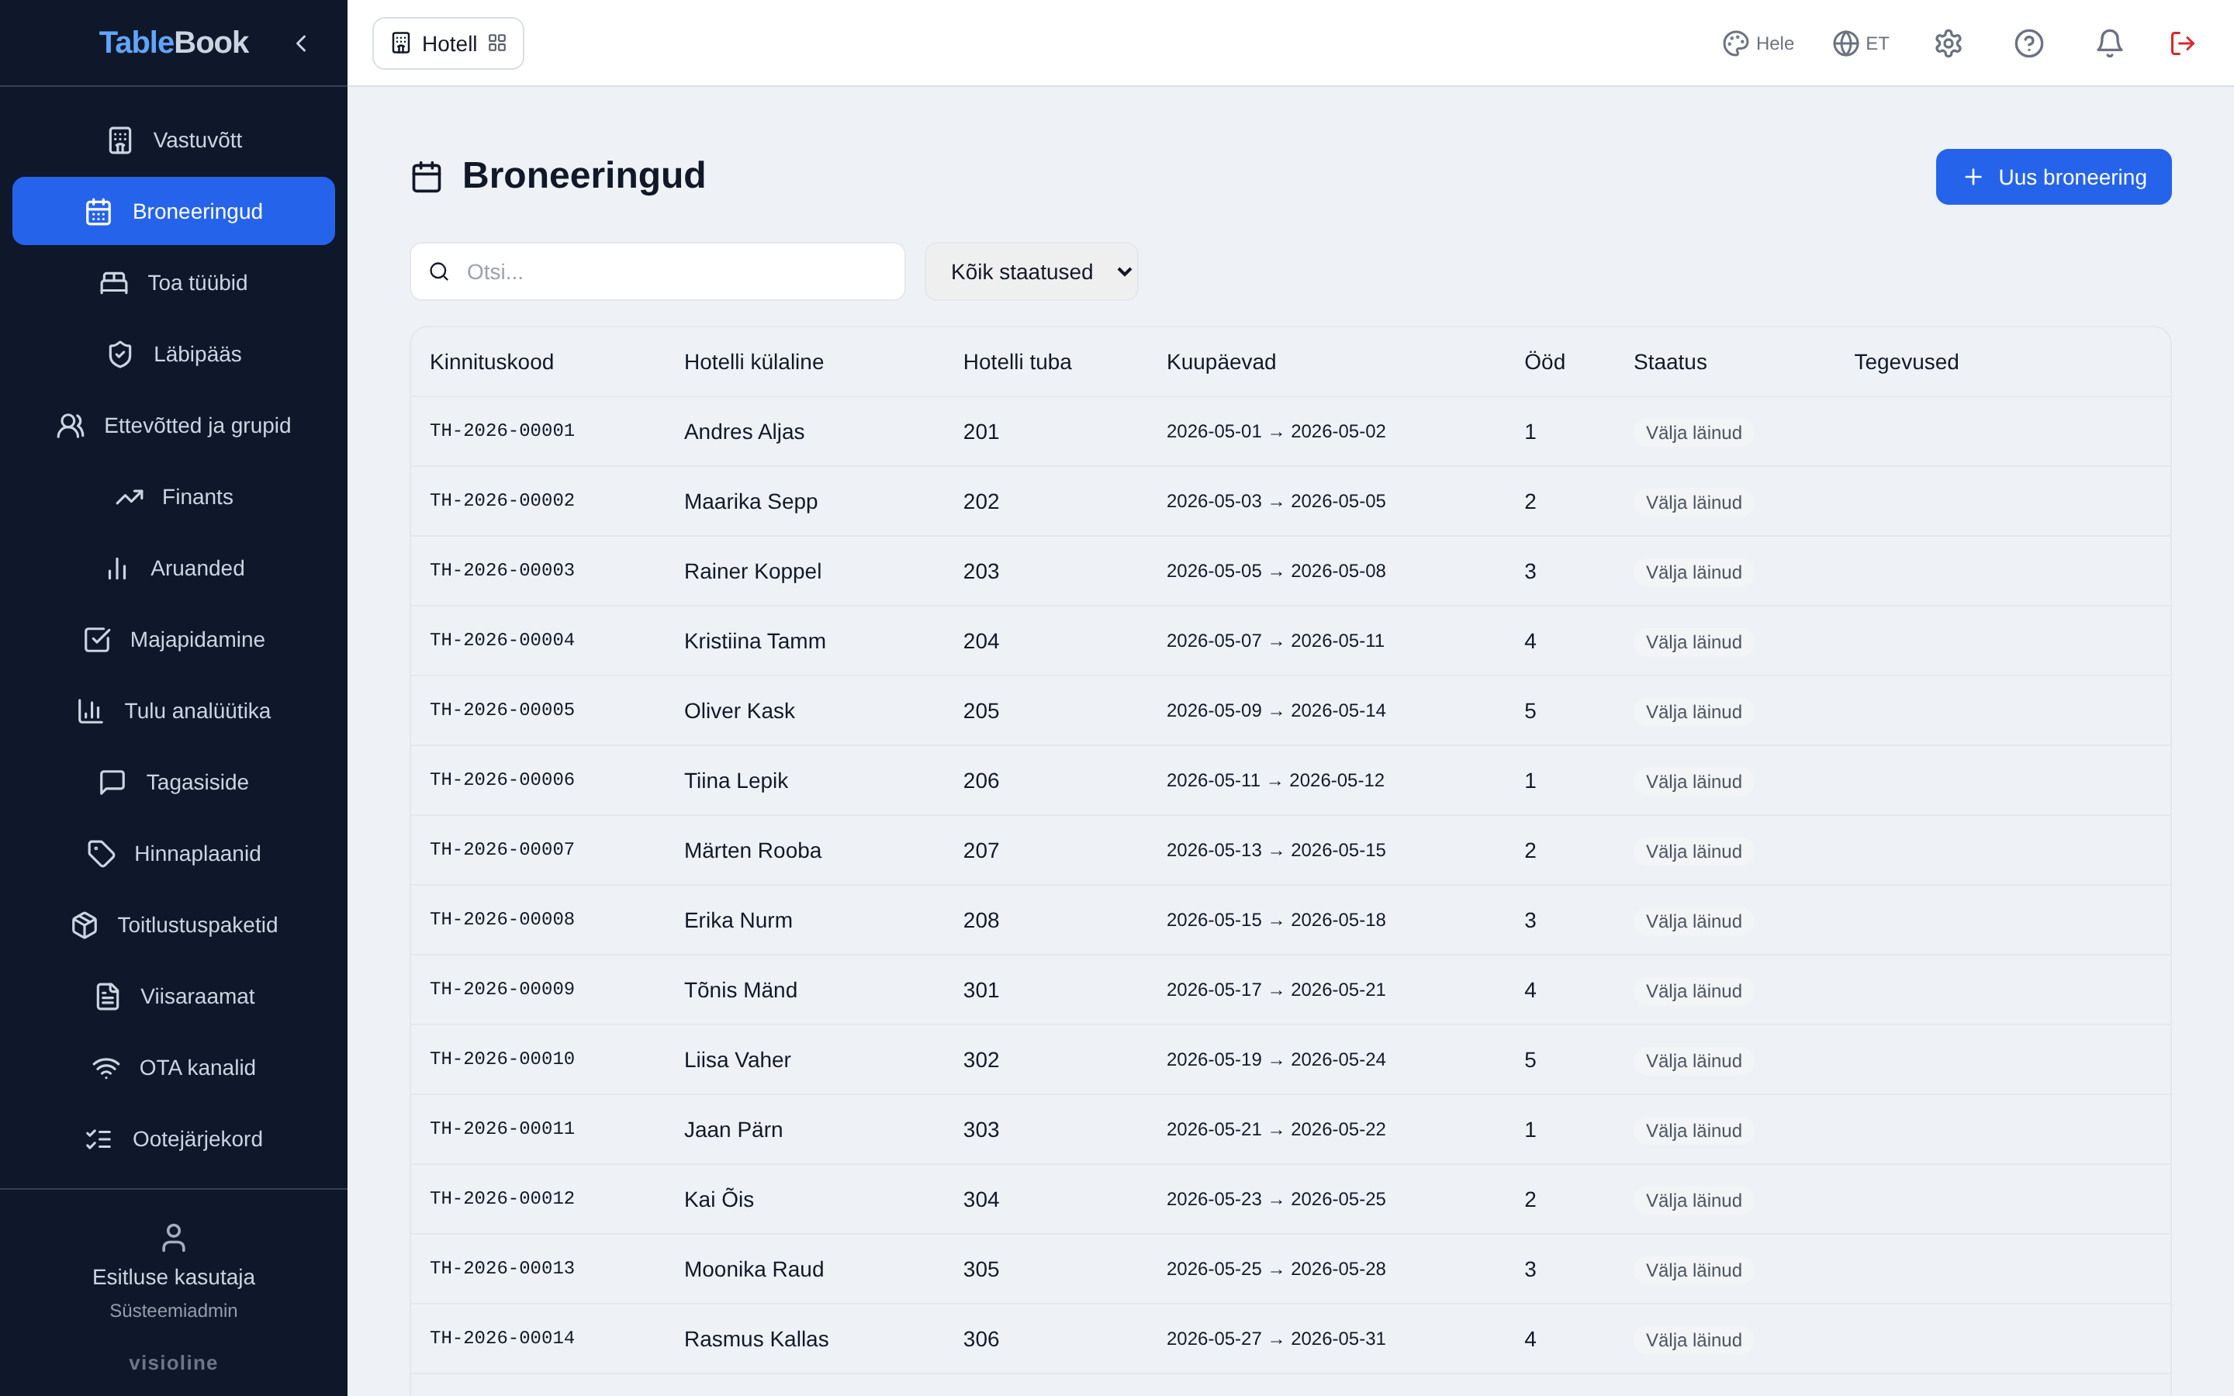Viewport: 2234px width, 1396px height.
Task: Click the visioline footer link
Action: [174, 1363]
